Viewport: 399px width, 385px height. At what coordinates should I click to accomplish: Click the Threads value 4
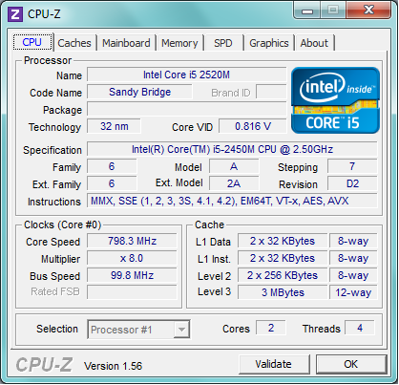pyautogui.click(x=360, y=328)
